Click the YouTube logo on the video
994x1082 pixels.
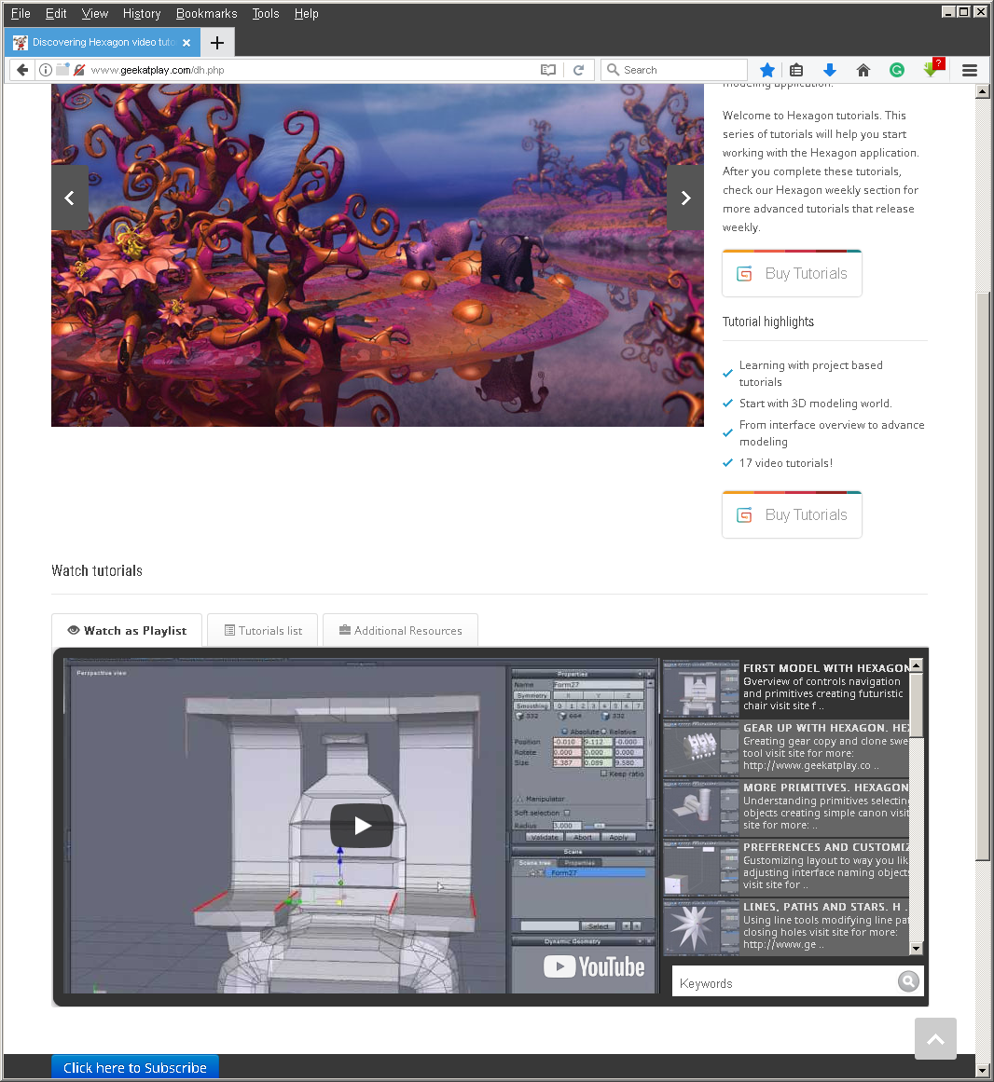tap(594, 966)
